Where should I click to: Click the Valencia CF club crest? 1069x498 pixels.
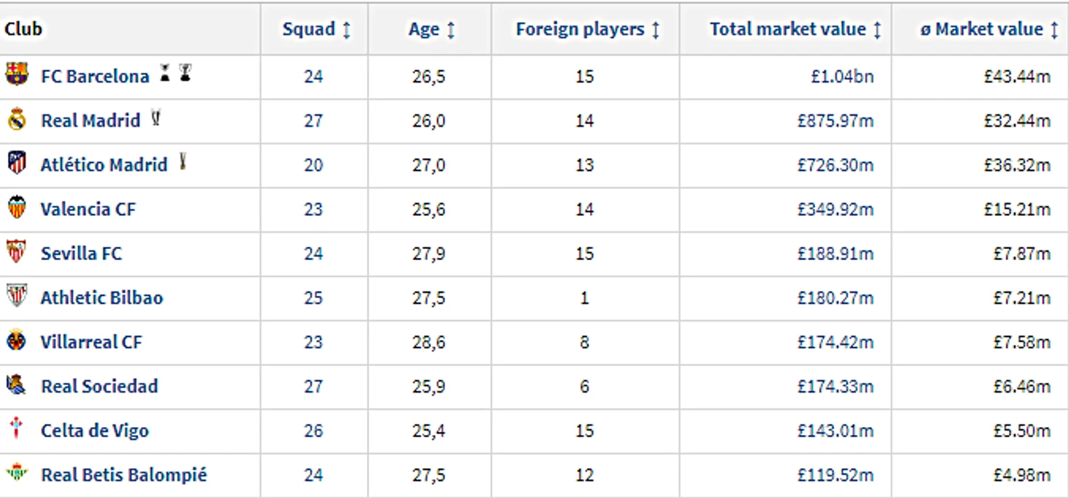pos(16,208)
